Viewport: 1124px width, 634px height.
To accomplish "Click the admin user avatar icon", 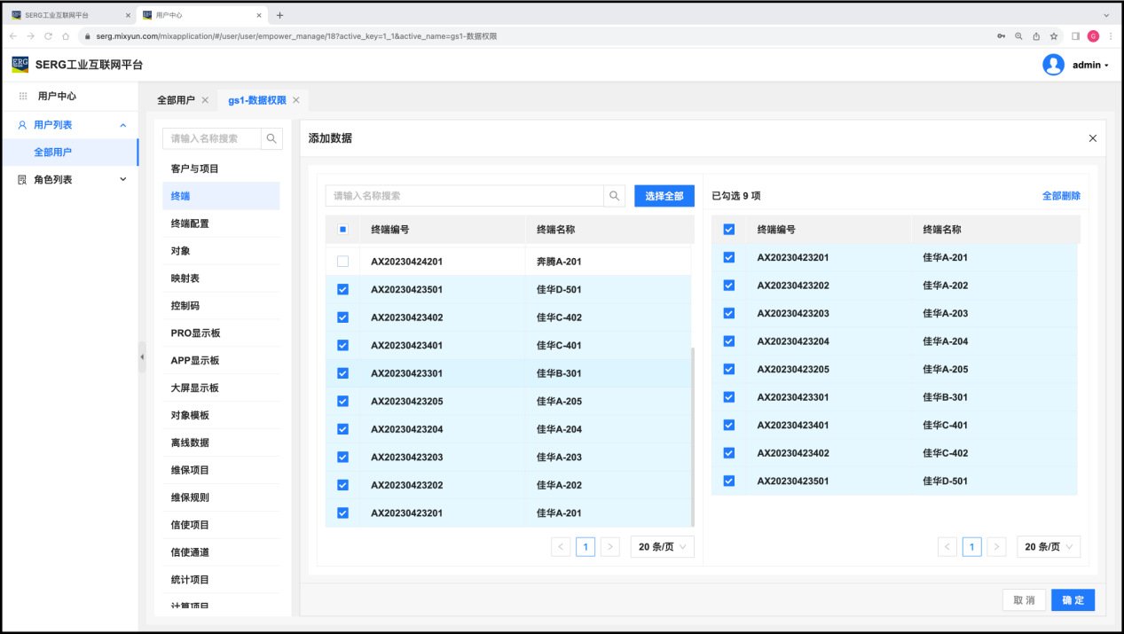I will [x=1053, y=65].
